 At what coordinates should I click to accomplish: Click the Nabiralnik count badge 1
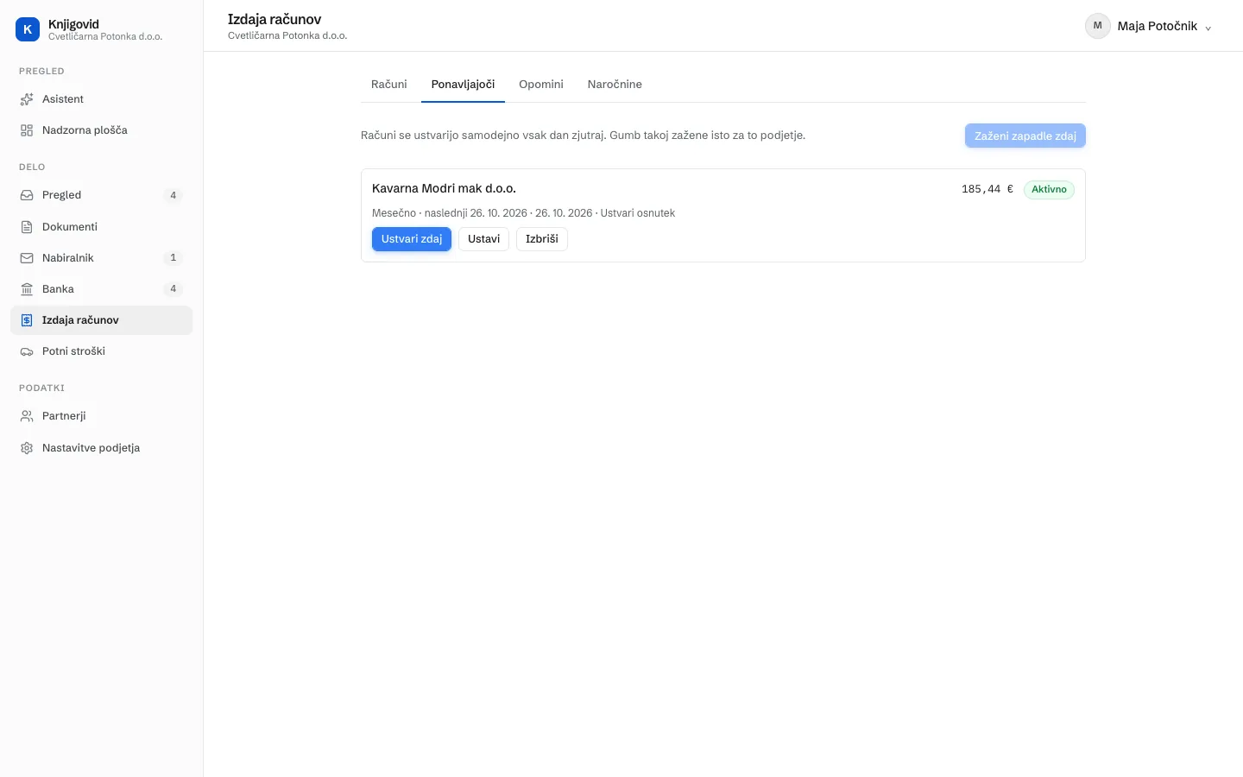coord(174,258)
